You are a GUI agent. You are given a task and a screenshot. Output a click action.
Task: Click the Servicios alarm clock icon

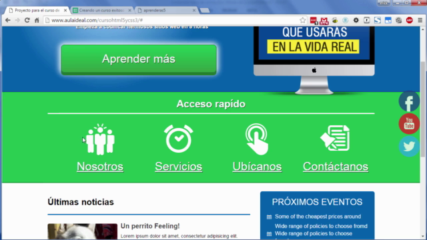tap(179, 139)
